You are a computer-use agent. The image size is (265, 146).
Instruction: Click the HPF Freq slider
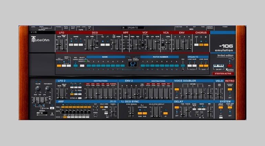126,44
